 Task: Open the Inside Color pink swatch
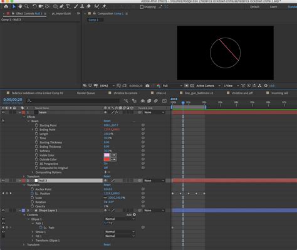(x=107, y=155)
